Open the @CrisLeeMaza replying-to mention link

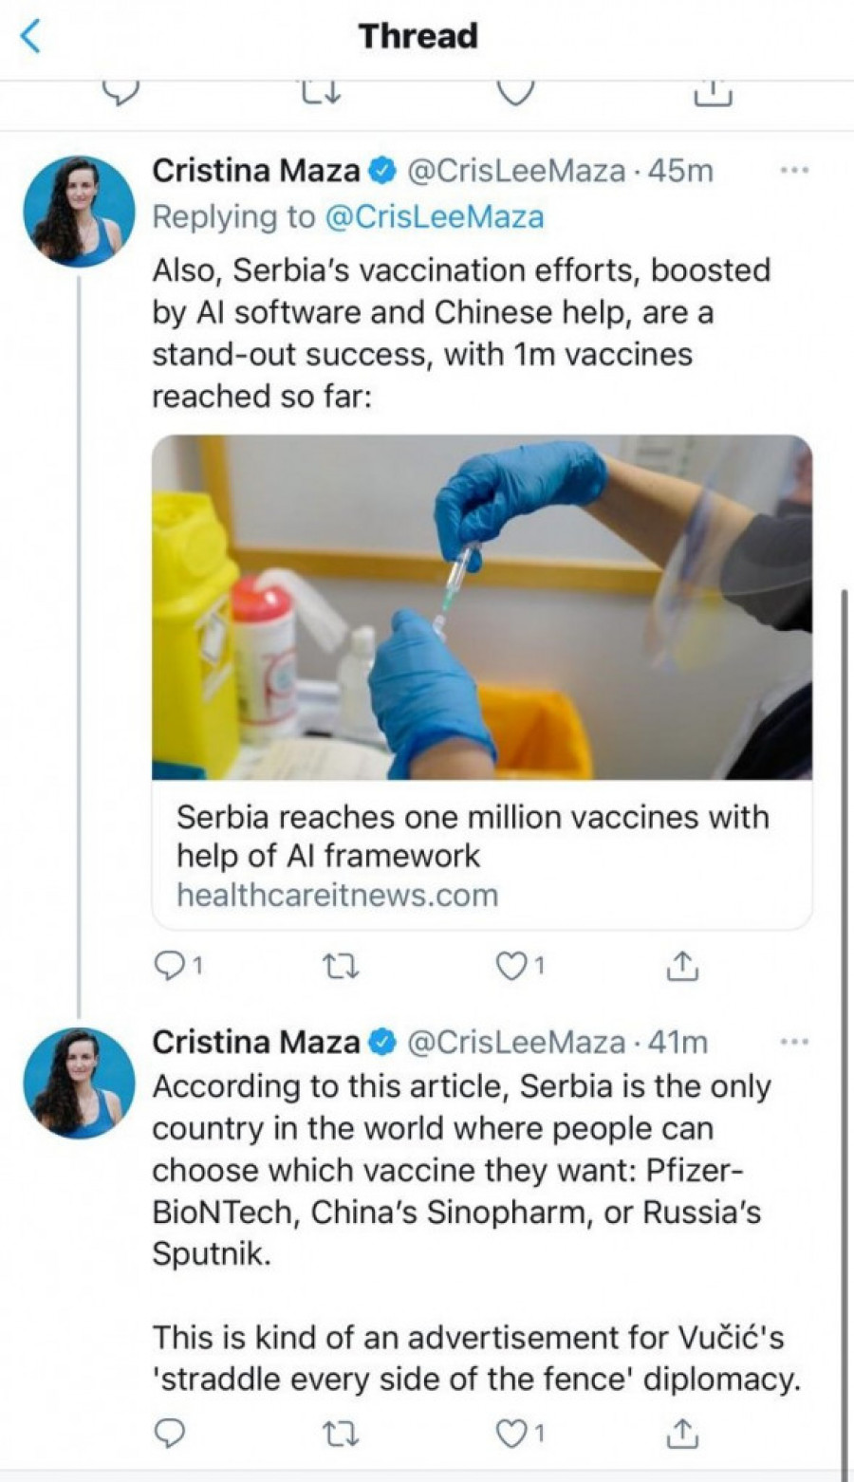(x=434, y=217)
